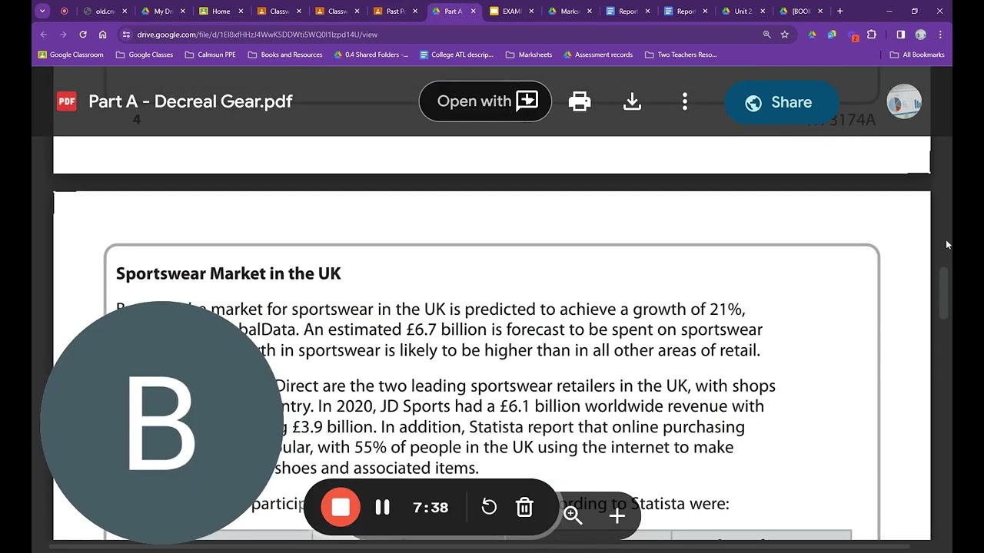Image resolution: width=984 pixels, height=553 pixels.
Task: Bookmark this page with the star
Action: click(x=785, y=35)
